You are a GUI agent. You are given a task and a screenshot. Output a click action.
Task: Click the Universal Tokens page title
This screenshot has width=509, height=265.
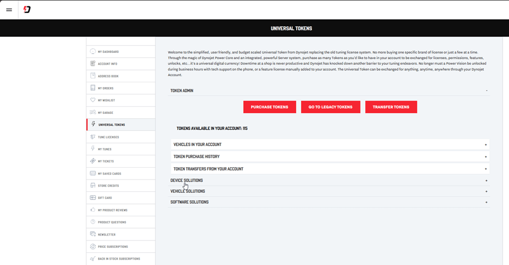click(291, 28)
